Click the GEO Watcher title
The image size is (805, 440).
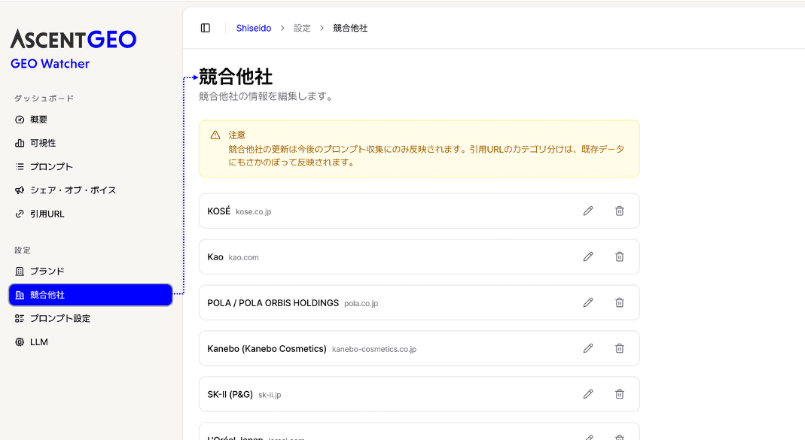click(x=50, y=64)
